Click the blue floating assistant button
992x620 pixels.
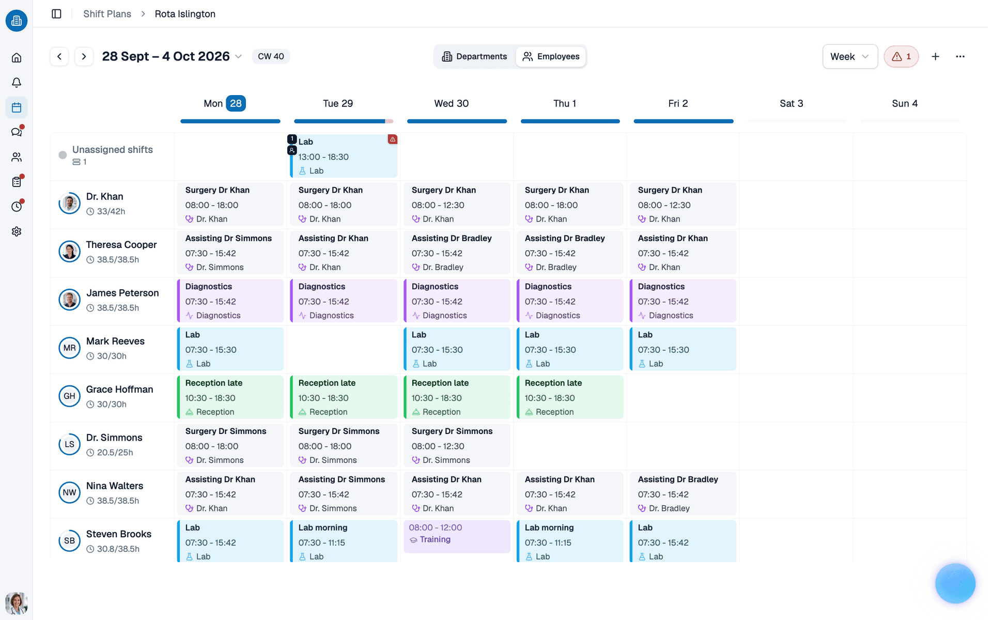[x=955, y=583]
